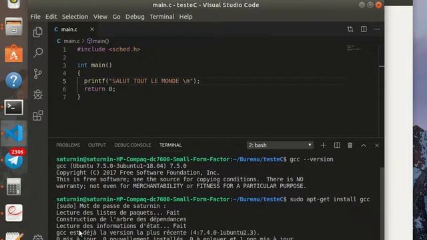Image resolution: width=427 pixels, height=240 pixels.
Task: Open the Debug menu
Action: [x=135, y=17]
